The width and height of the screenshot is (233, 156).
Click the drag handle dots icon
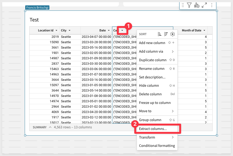coord(183,5)
